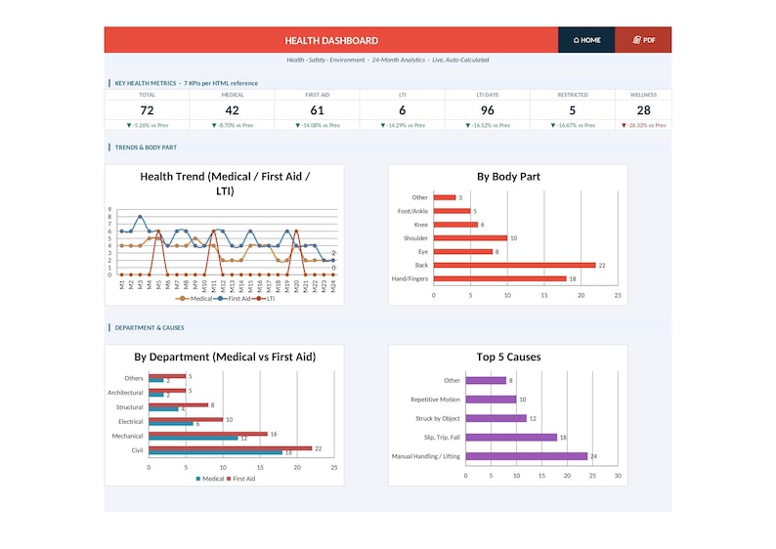Click the green arrow under FIRST AID
Image resolution: width=776 pixels, height=549 pixels.
(x=297, y=126)
